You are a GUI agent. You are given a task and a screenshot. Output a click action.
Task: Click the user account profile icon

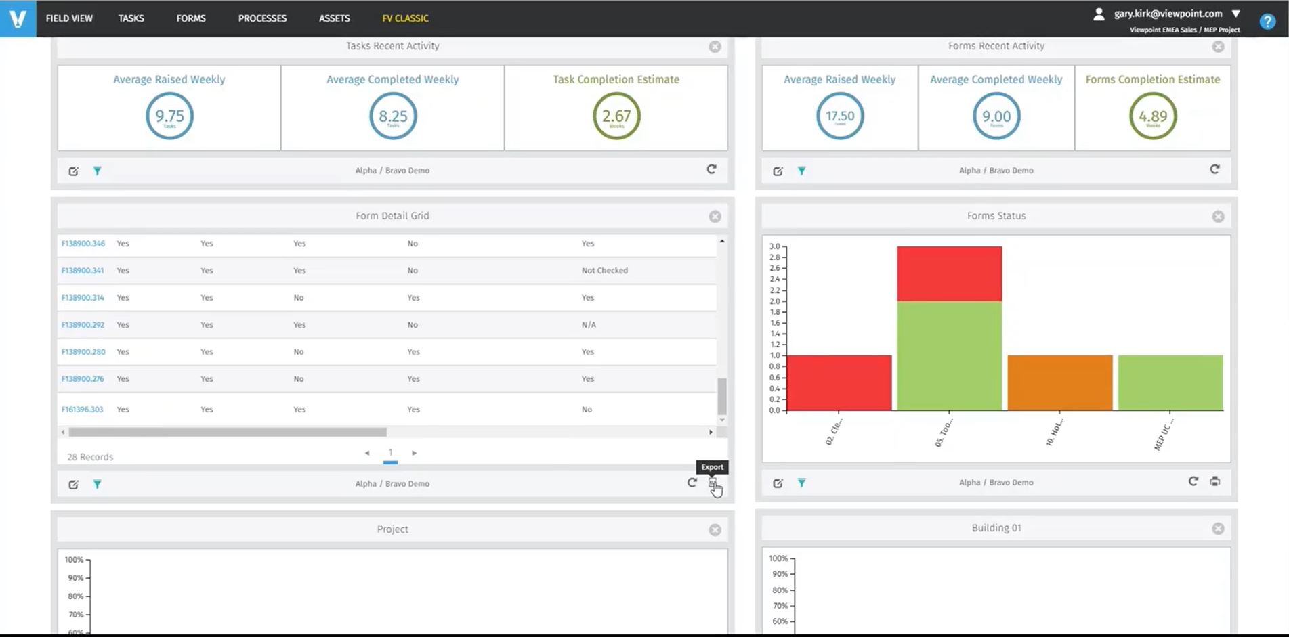1098,14
